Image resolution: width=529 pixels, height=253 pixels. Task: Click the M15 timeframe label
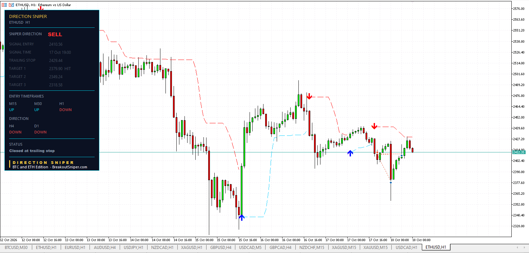click(x=13, y=104)
